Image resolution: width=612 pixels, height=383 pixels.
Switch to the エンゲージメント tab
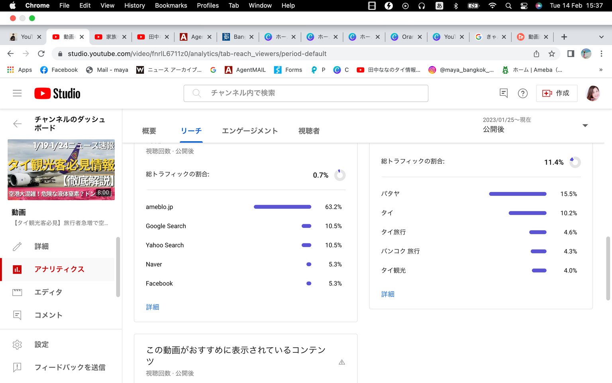pos(249,131)
